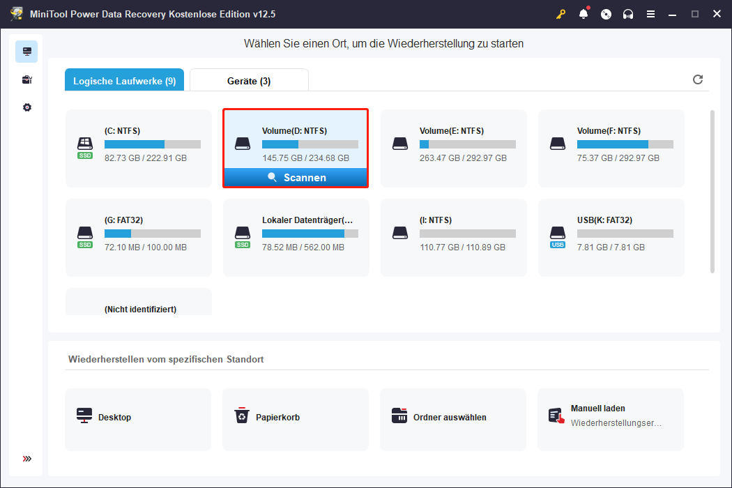Open Manuell laden option

coord(611,420)
